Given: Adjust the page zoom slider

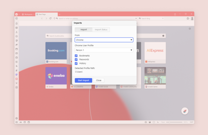Looking at the screenshot, I should (x=174, y=122).
